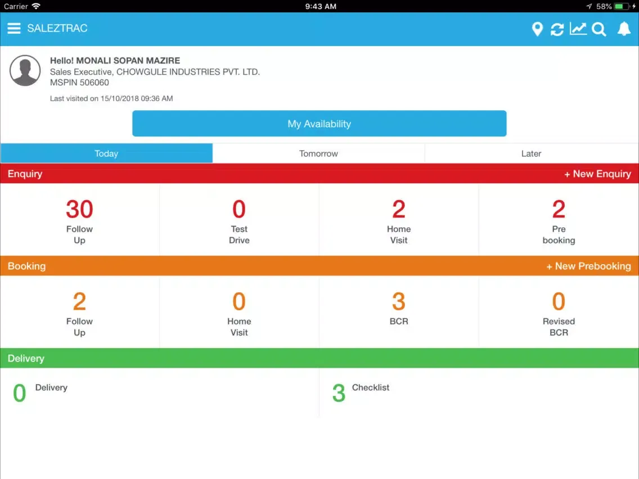The height and width of the screenshot is (479, 639).
Task: Tap the Wi-Fi icon in status bar
Action: pos(36,6)
